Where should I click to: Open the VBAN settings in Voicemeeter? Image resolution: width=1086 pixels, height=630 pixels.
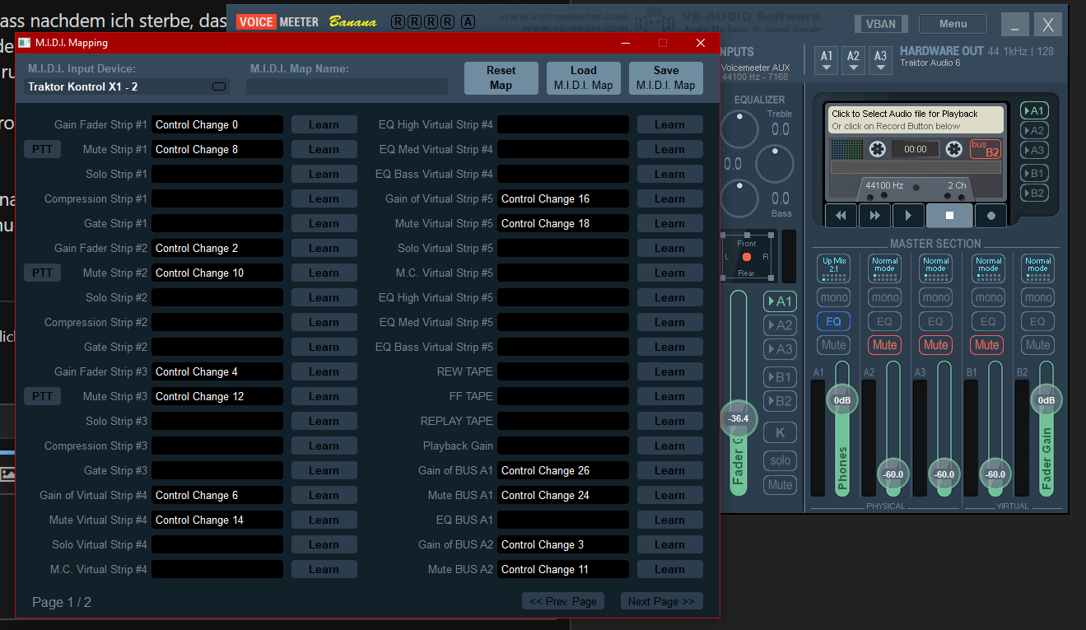coord(881,24)
